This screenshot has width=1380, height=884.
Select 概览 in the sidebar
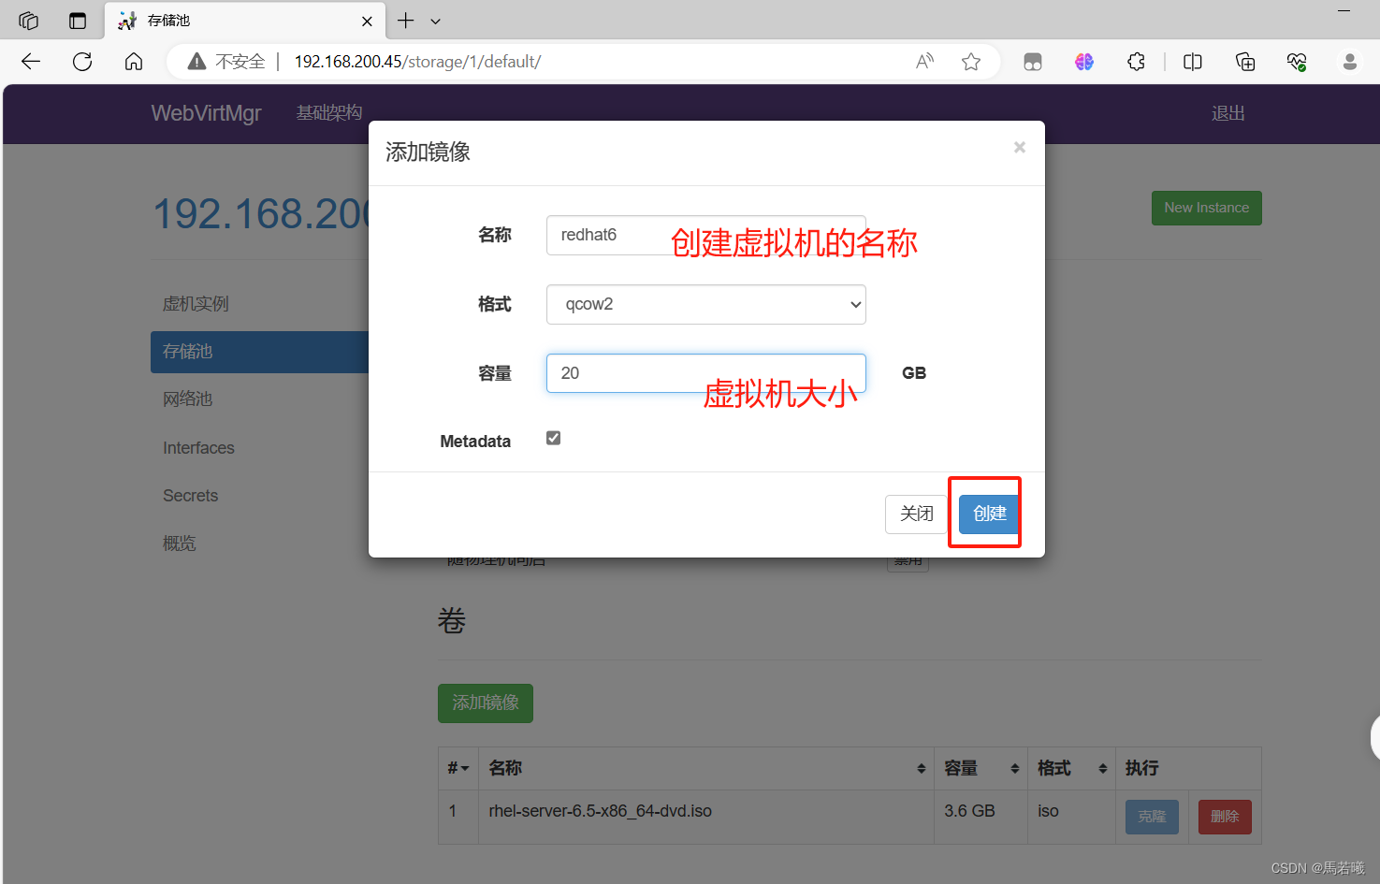click(x=180, y=543)
